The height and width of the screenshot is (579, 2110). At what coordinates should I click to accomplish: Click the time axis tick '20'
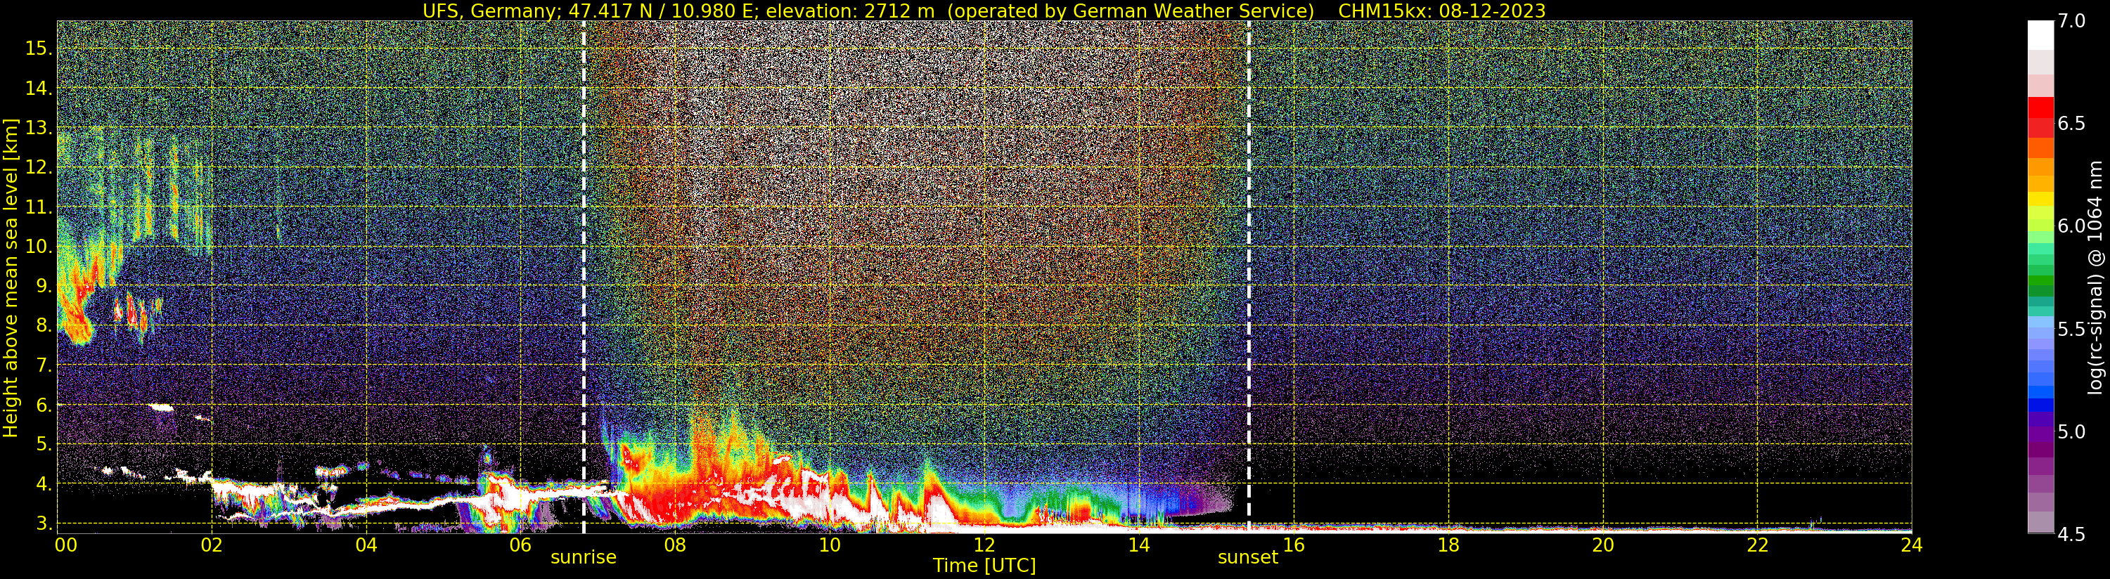(x=1603, y=545)
